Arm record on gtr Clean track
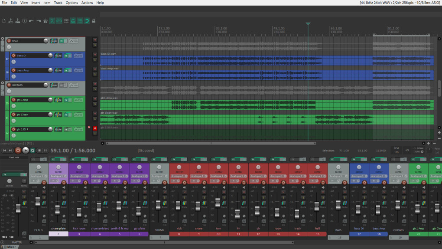Viewport: 442px width, 249px height. (13, 115)
